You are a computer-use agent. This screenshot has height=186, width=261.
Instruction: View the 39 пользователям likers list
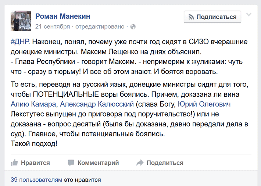pyautogui.click(x=36, y=180)
